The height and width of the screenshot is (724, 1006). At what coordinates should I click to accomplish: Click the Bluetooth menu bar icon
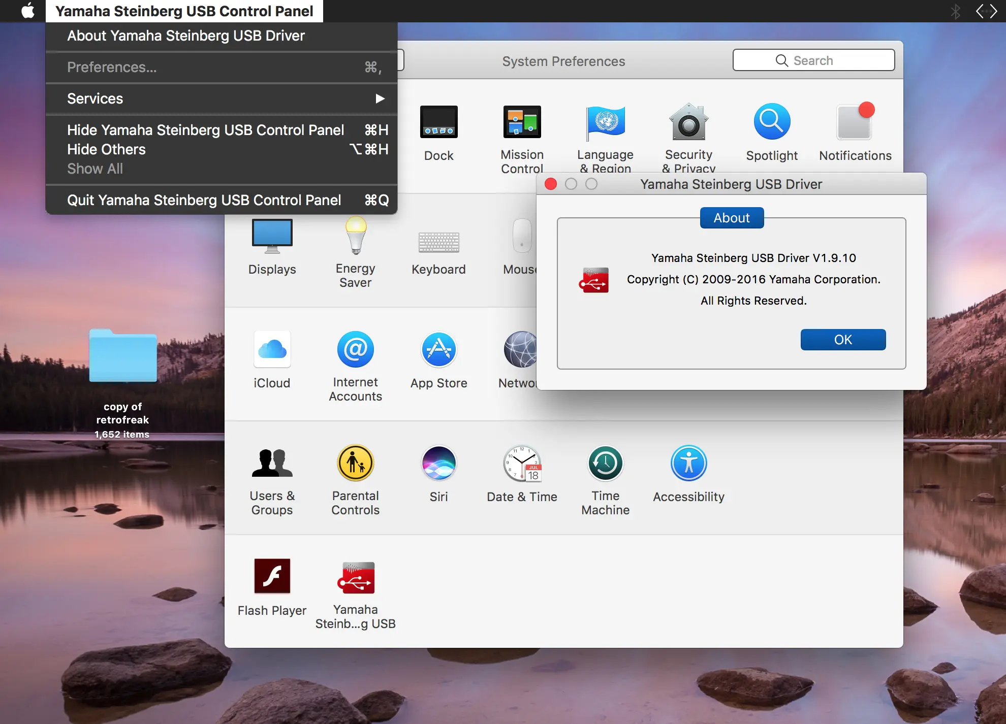[956, 11]
